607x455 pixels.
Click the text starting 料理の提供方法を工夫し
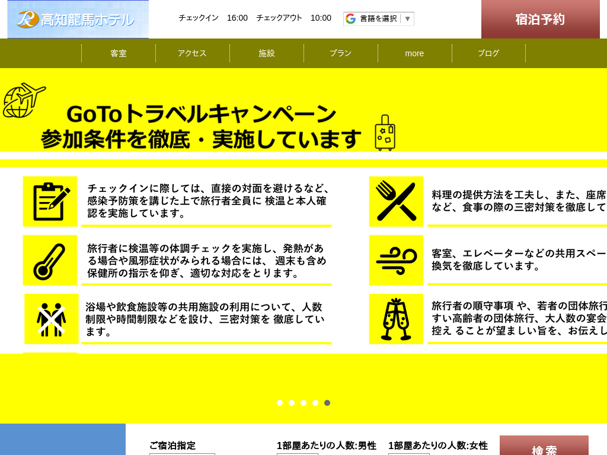click(519, 201)
